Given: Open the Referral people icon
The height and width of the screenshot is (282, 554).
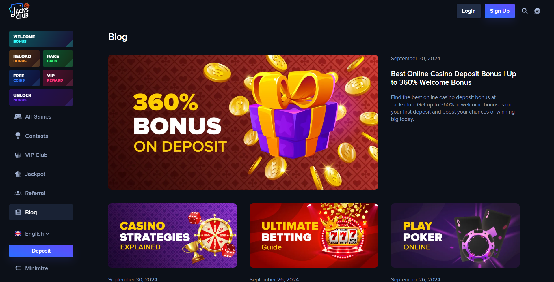Looking at the screenshot, I should [x=18, y=193].
